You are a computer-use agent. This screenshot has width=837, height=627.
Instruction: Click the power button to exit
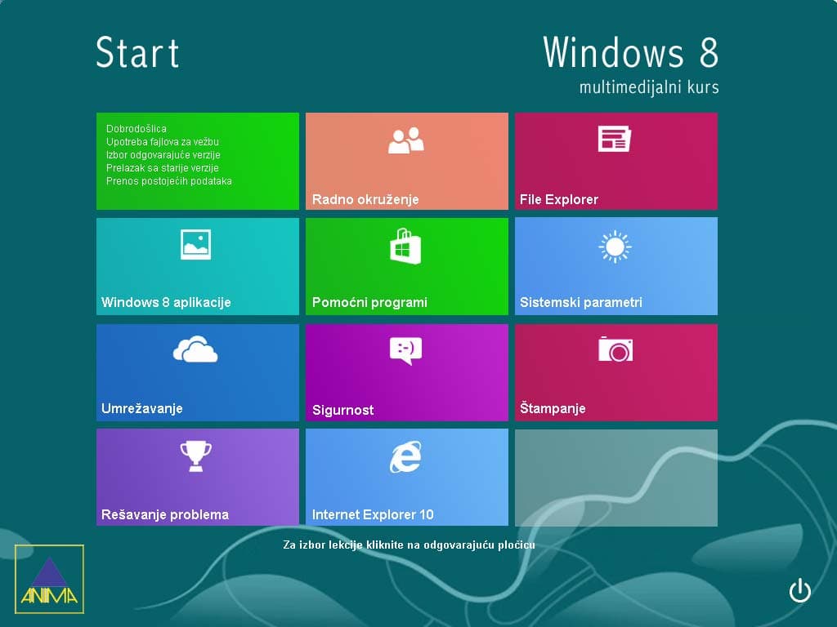coord(800,591)
